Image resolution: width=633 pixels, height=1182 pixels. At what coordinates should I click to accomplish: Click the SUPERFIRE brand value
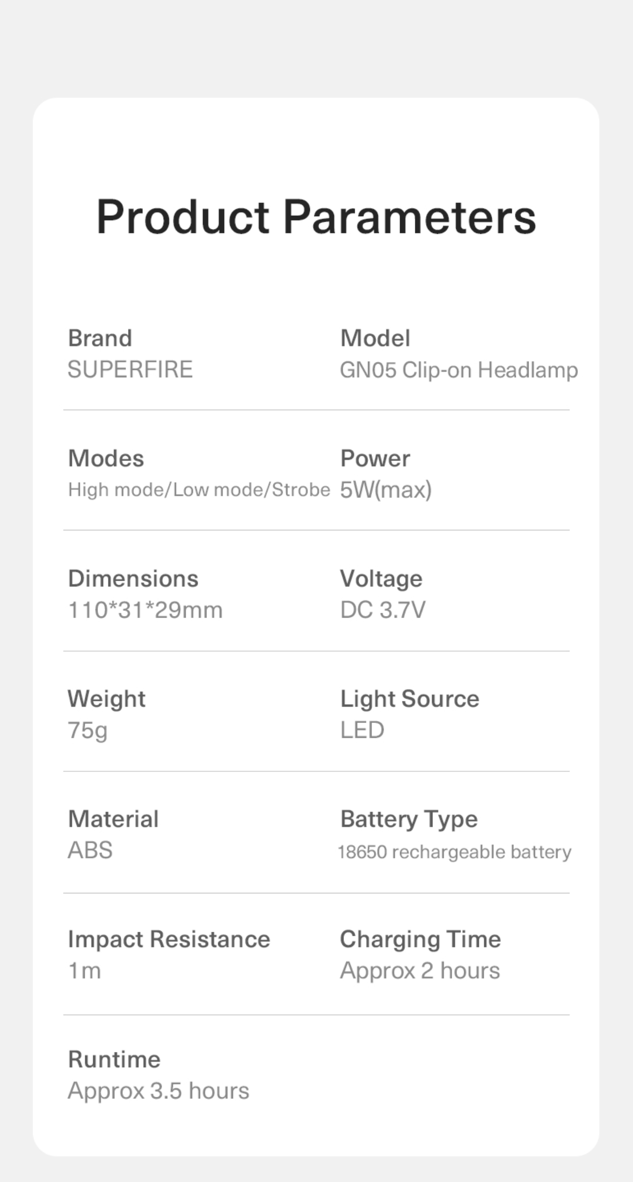[130, 370]
